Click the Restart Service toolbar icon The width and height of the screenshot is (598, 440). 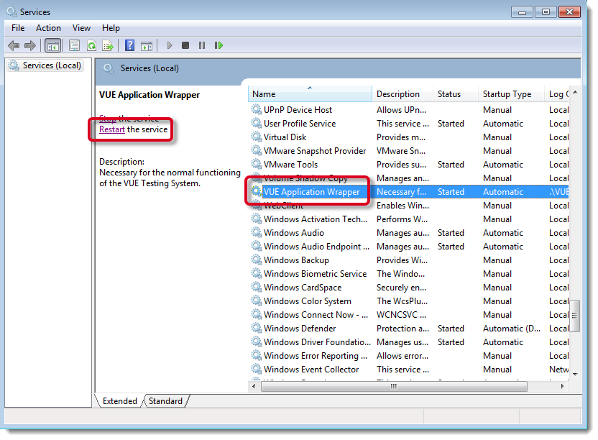pos(218,46)
